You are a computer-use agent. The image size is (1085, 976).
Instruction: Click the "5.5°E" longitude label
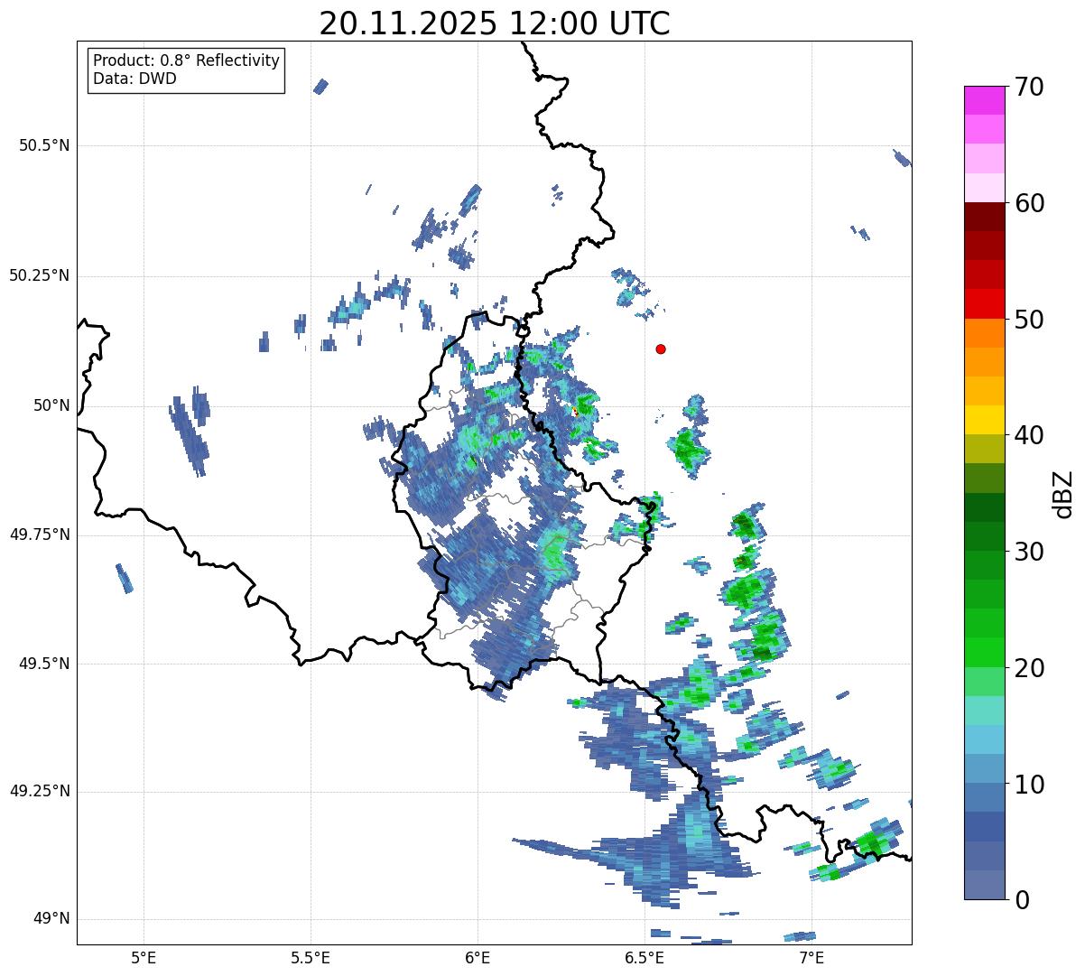tap(311, 957)
